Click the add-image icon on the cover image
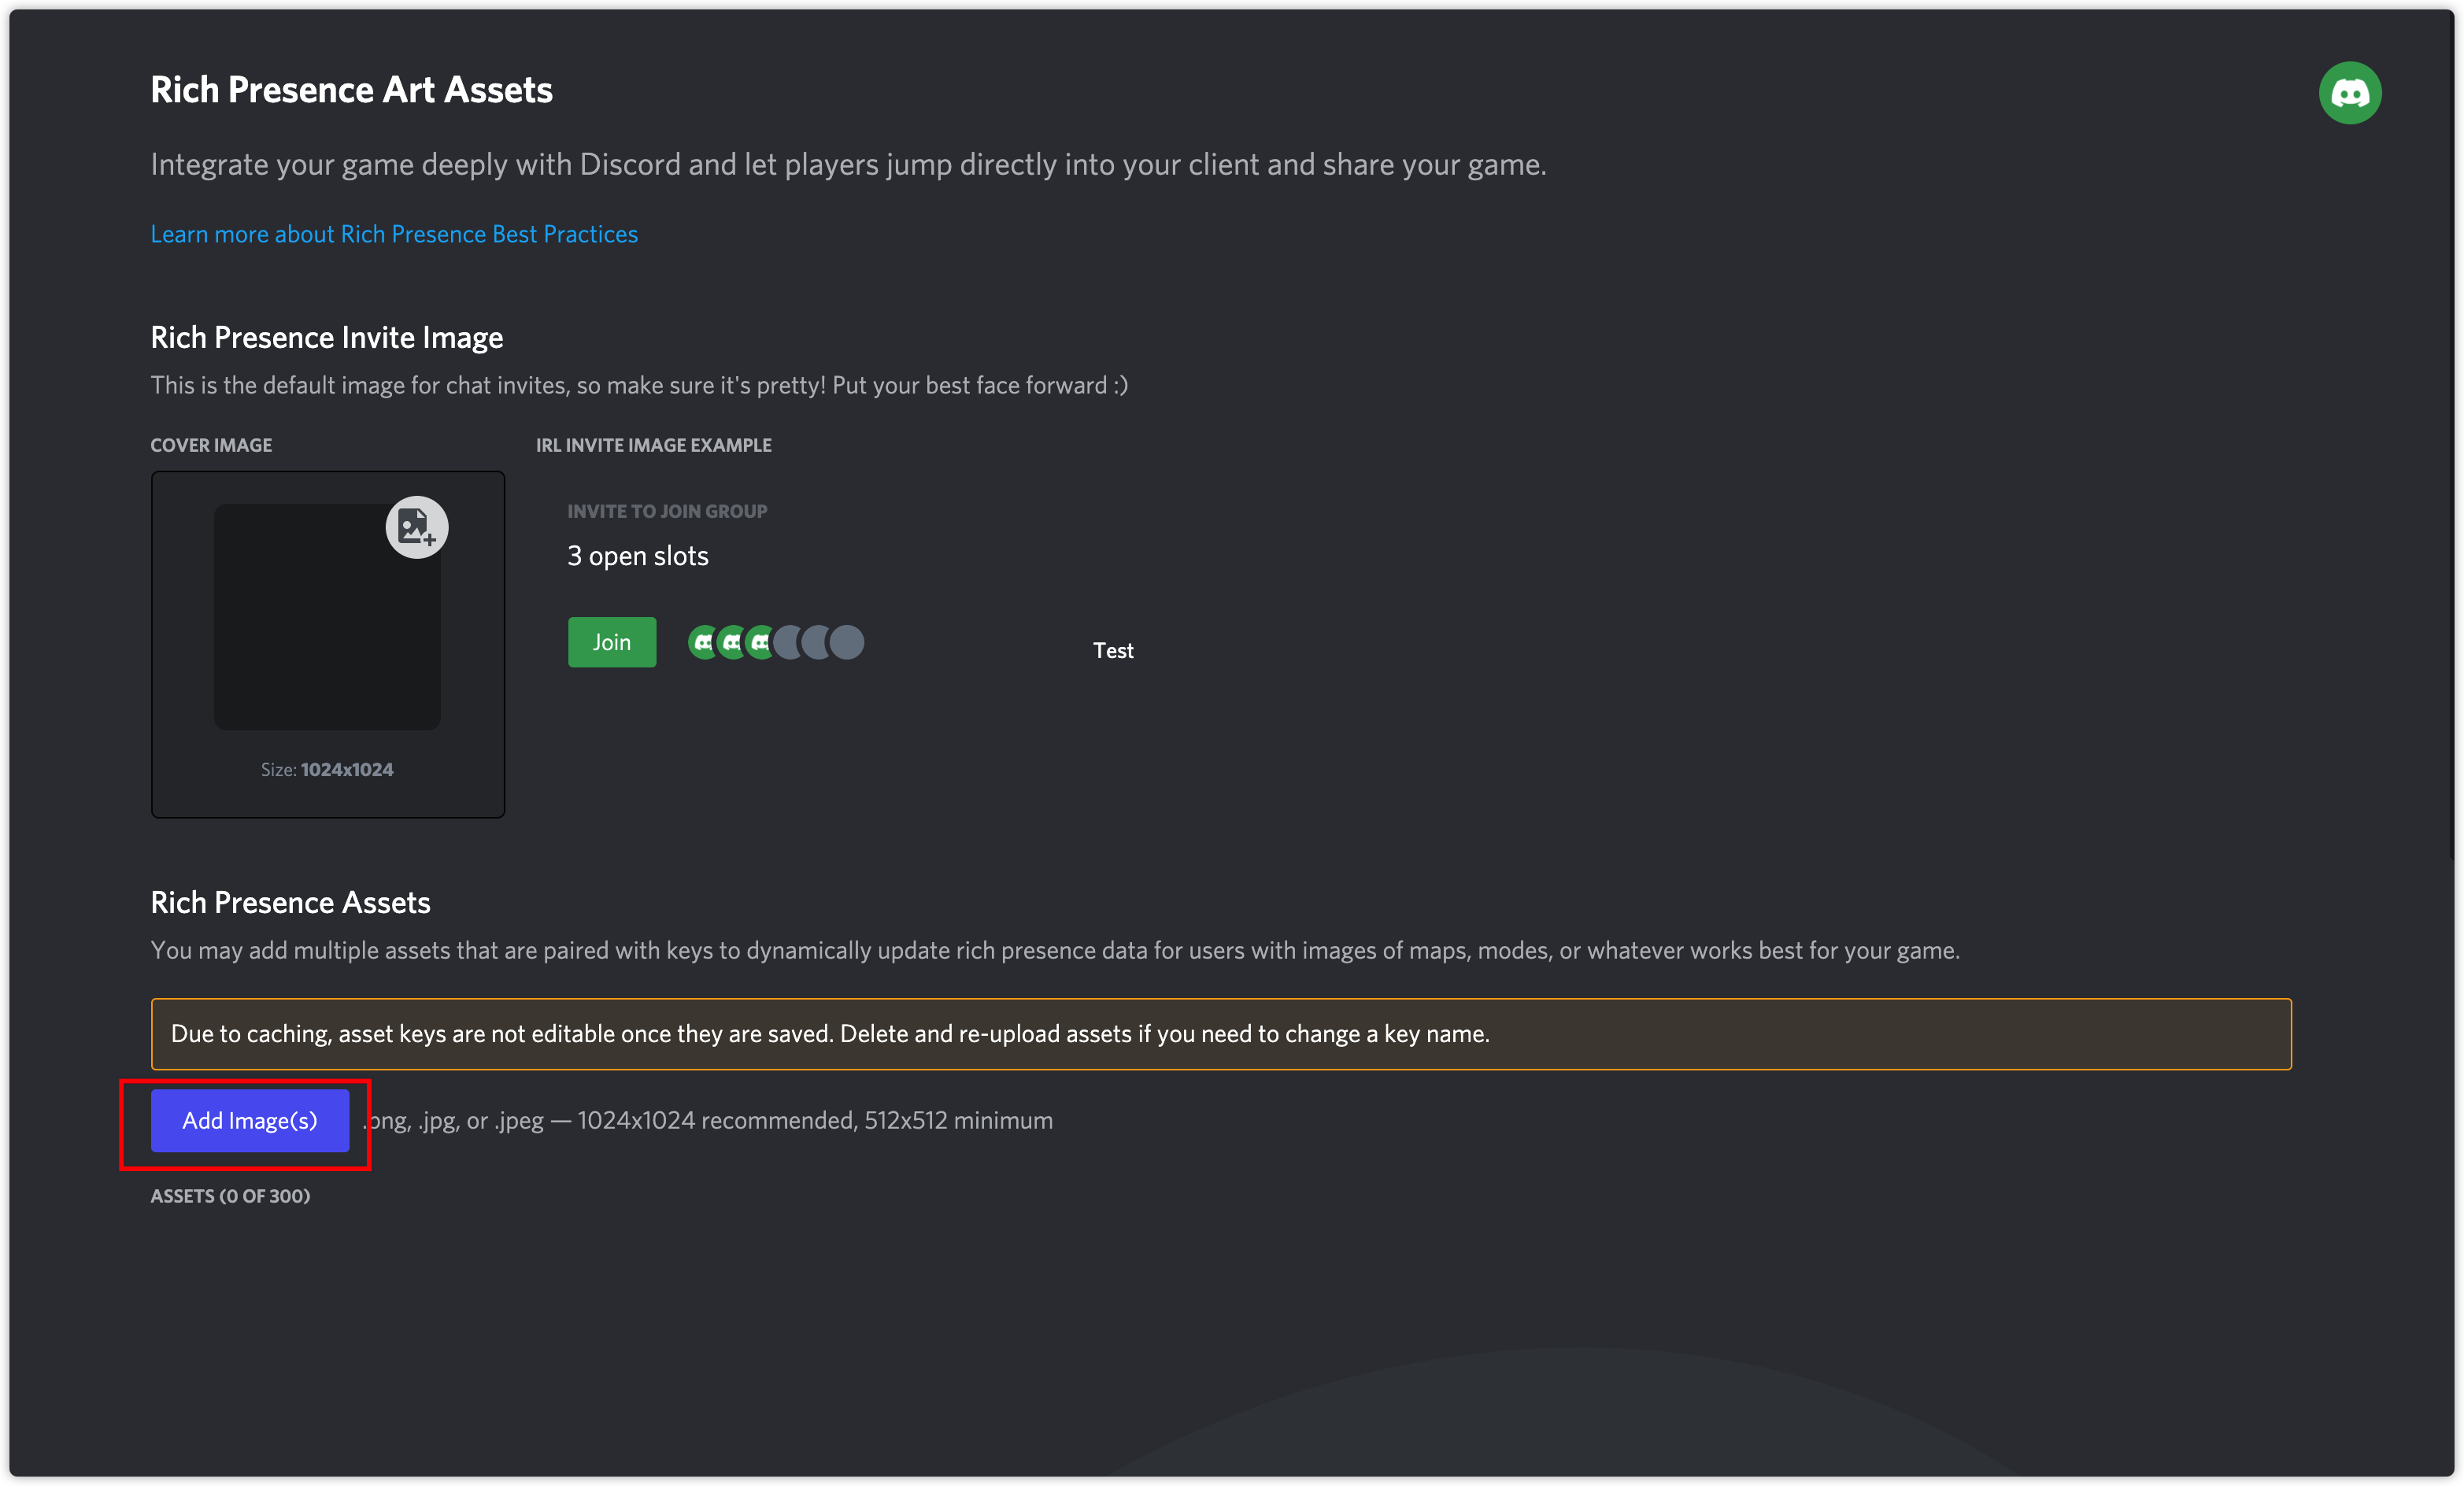Image resolution: width=2464 pixels, height=1486 pixels. click(416, 526)
